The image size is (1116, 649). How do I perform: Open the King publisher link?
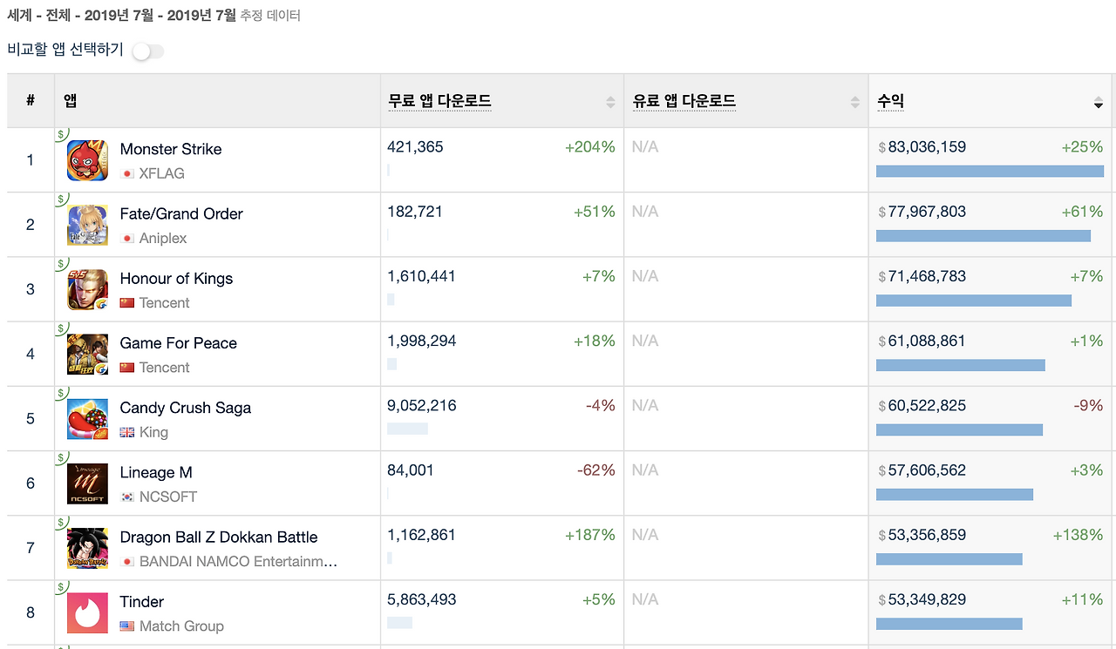[153, 432]
